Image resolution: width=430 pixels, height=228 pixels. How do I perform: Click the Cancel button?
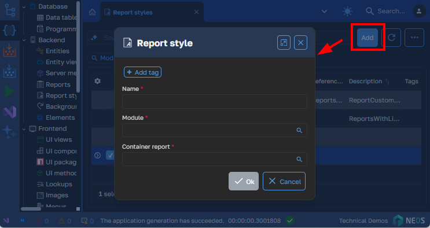[284, 181]
